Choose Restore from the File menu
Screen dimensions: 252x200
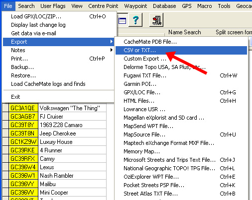pos(58,75)
